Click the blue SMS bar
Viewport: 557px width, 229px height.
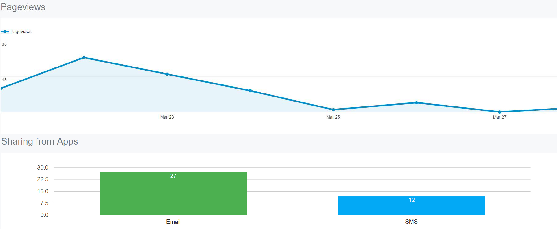coord(412,205)
